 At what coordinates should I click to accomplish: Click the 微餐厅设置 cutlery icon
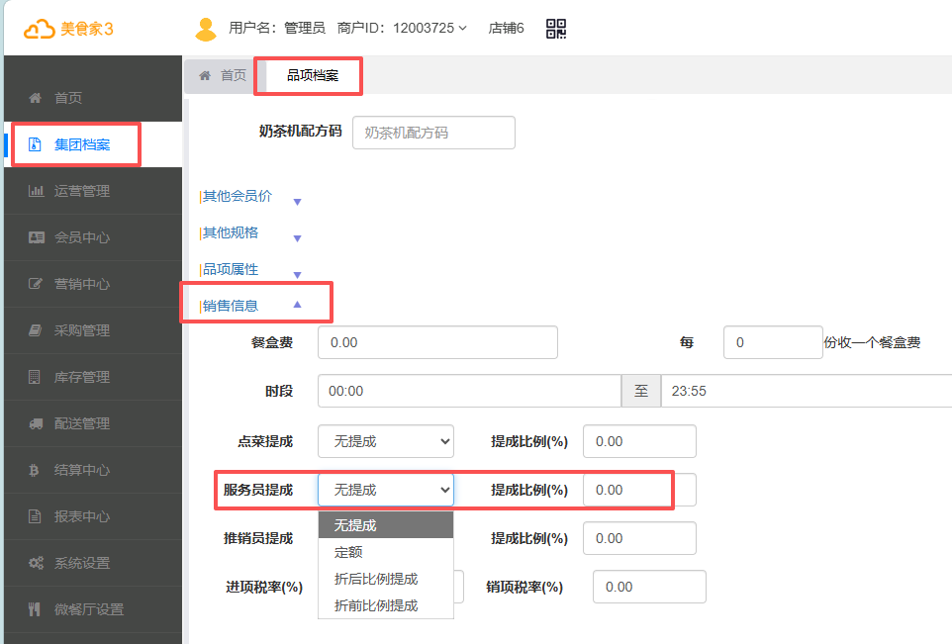pyautogui.click(x=35, y=609)
